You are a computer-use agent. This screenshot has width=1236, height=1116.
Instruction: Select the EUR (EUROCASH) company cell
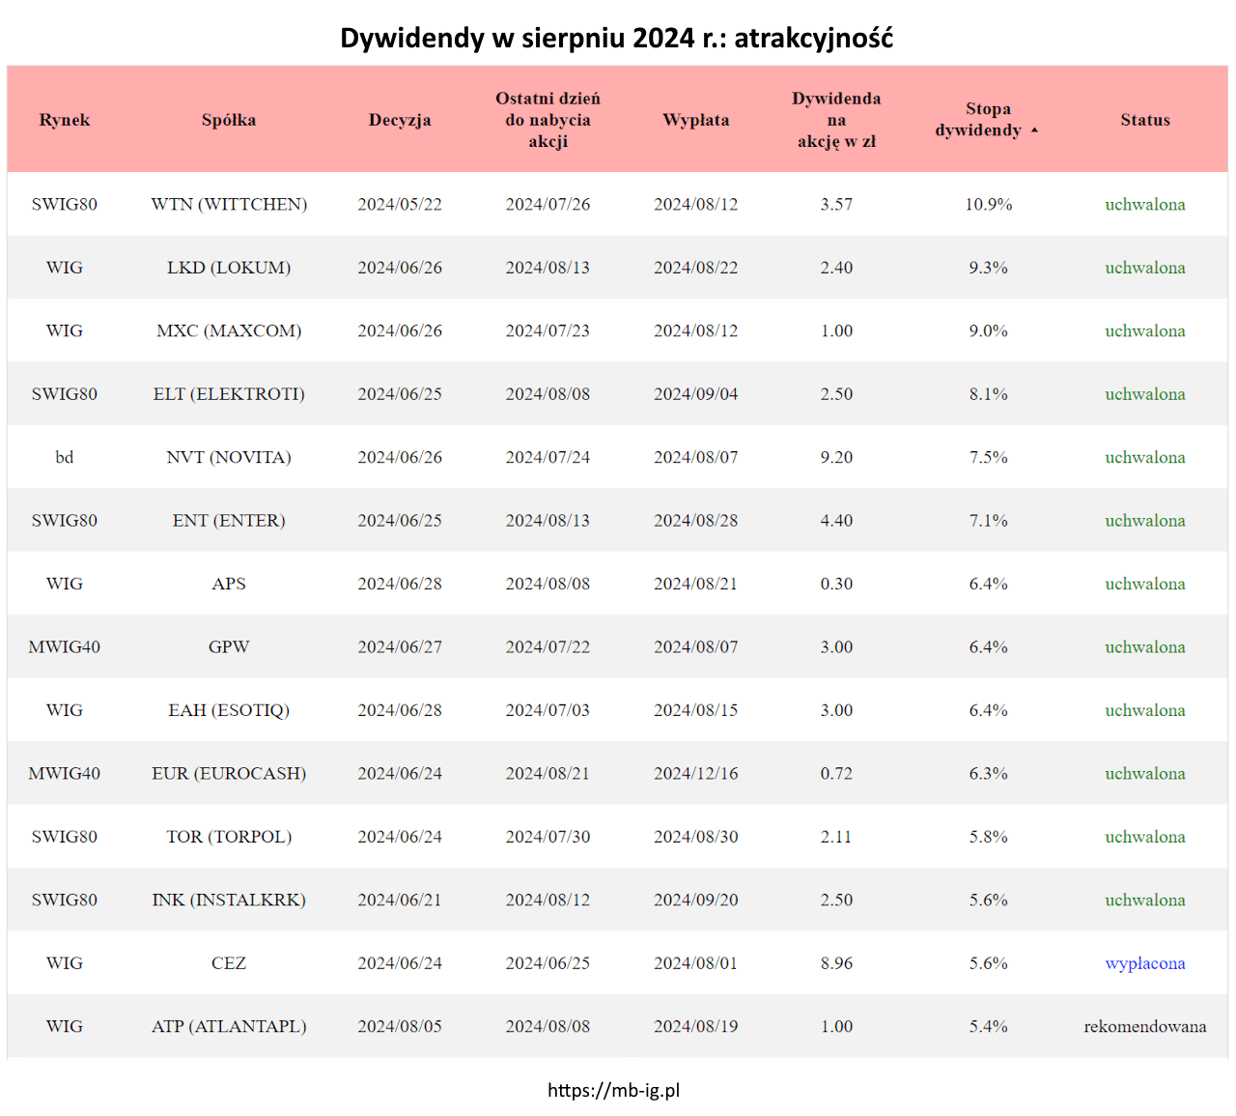point(229,774)
